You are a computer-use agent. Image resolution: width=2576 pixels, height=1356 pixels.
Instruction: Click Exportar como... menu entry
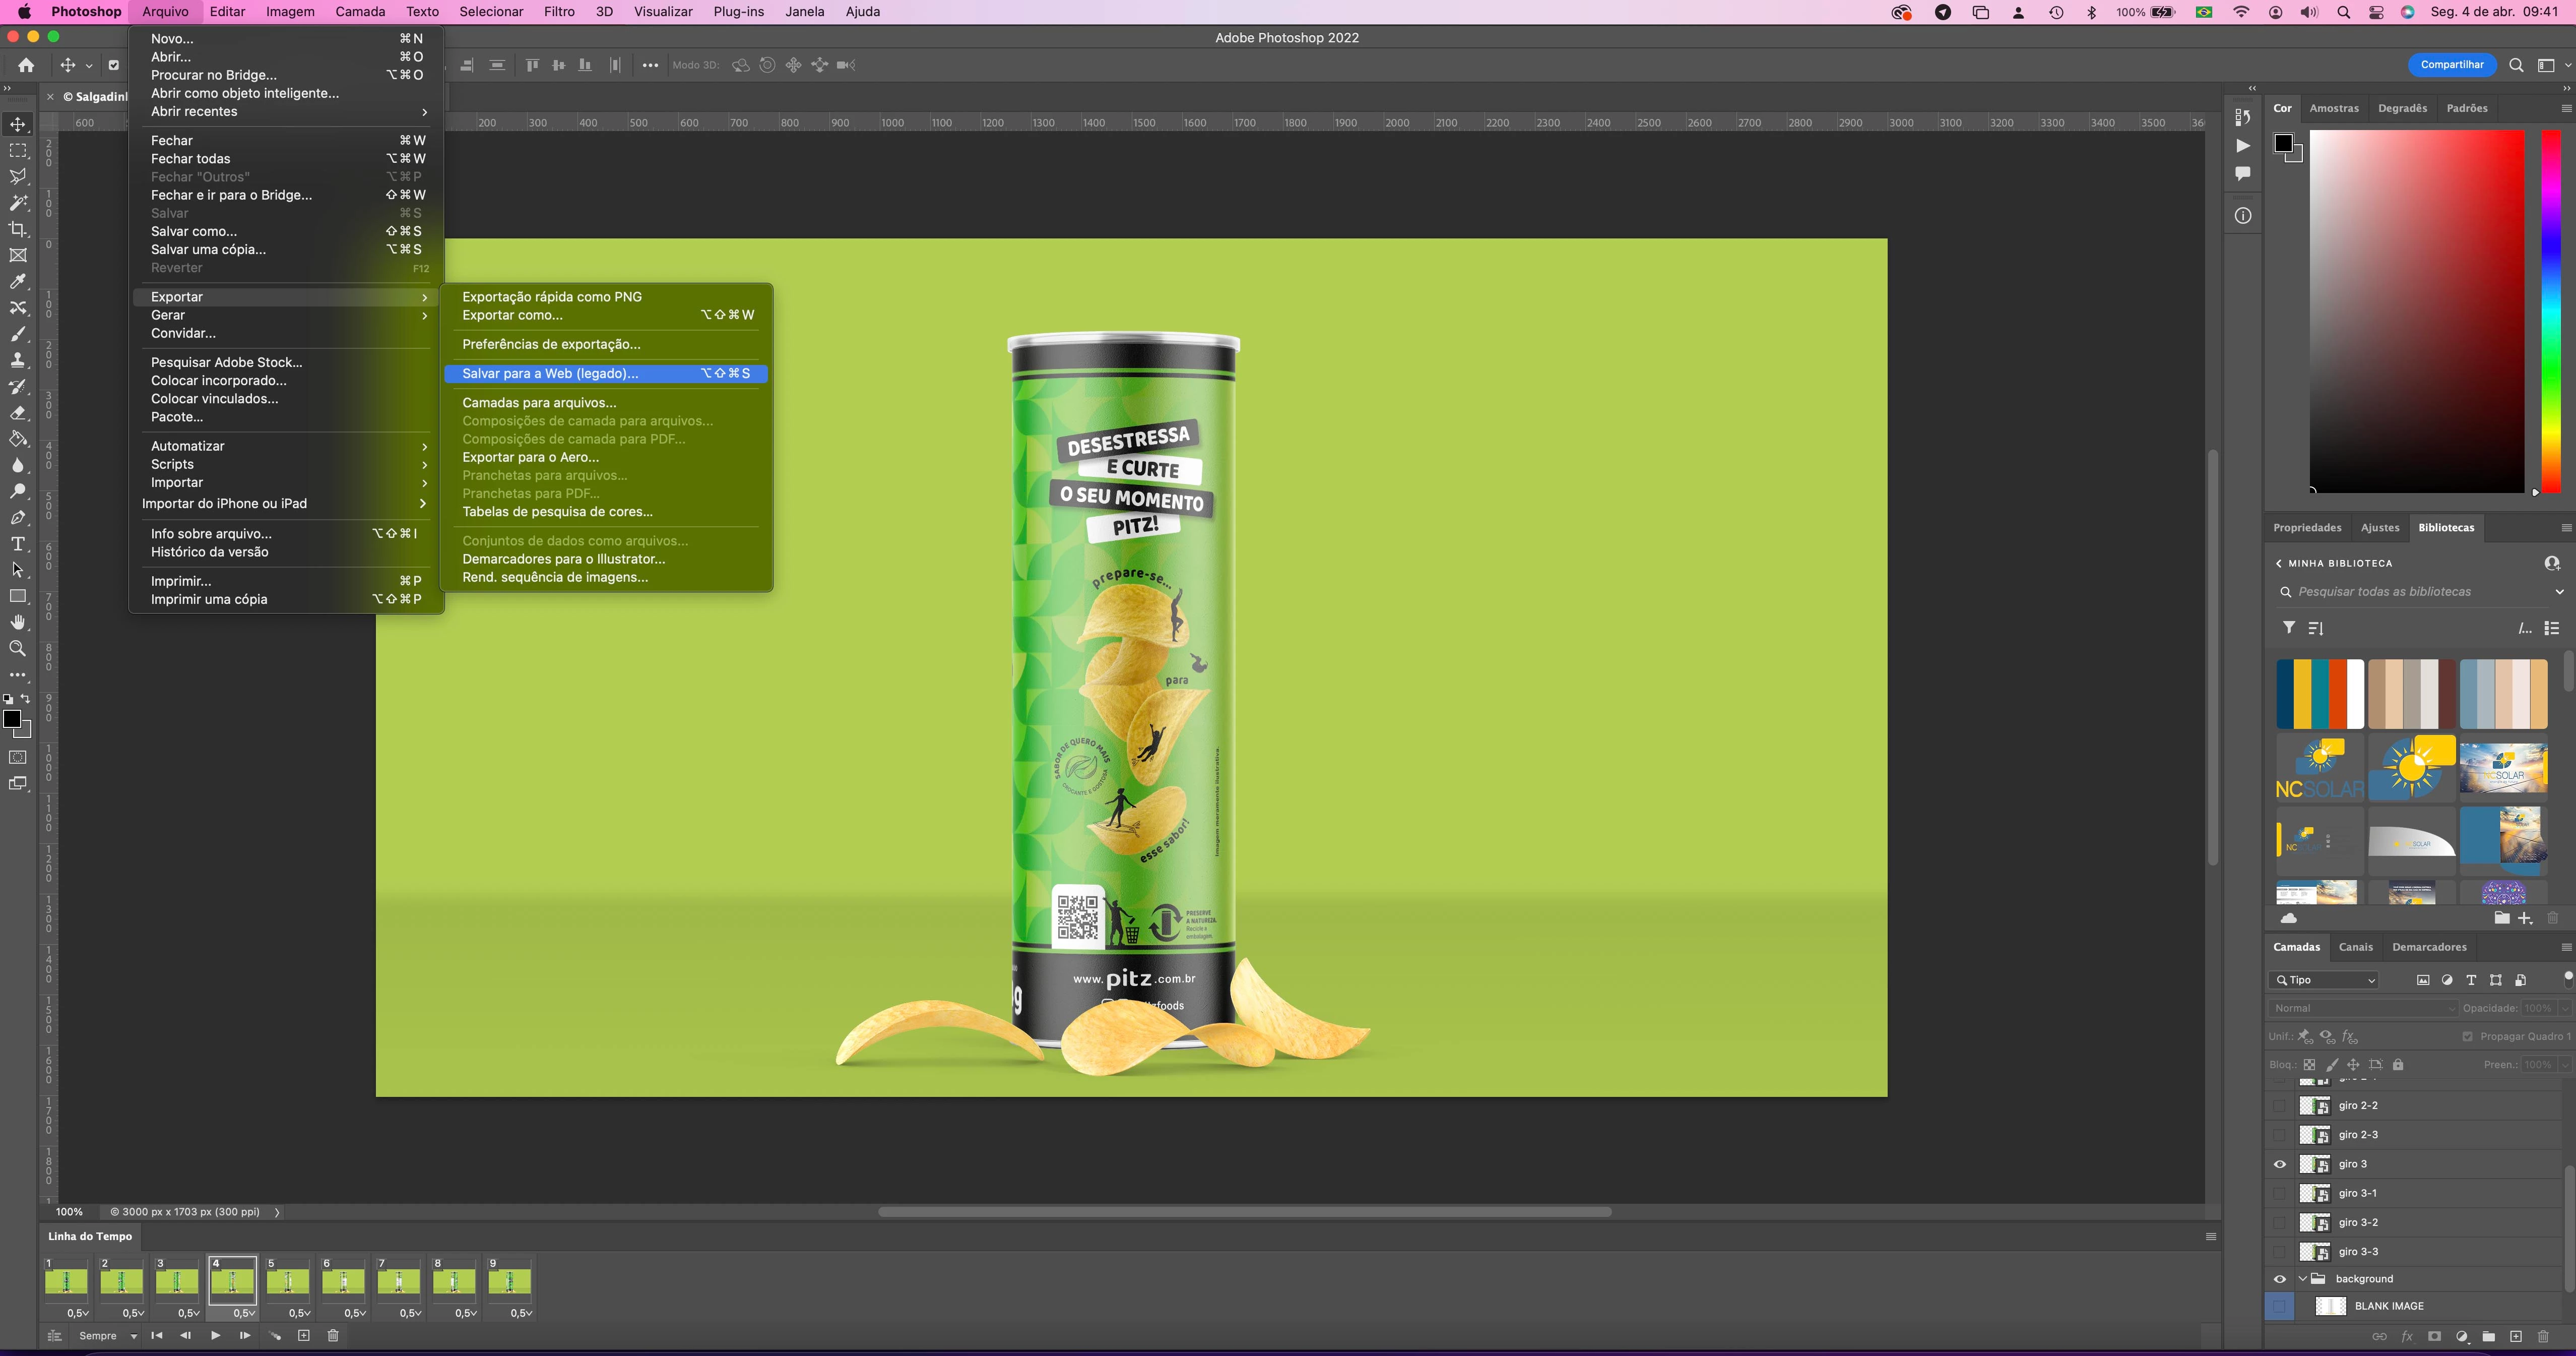point(512,315)
